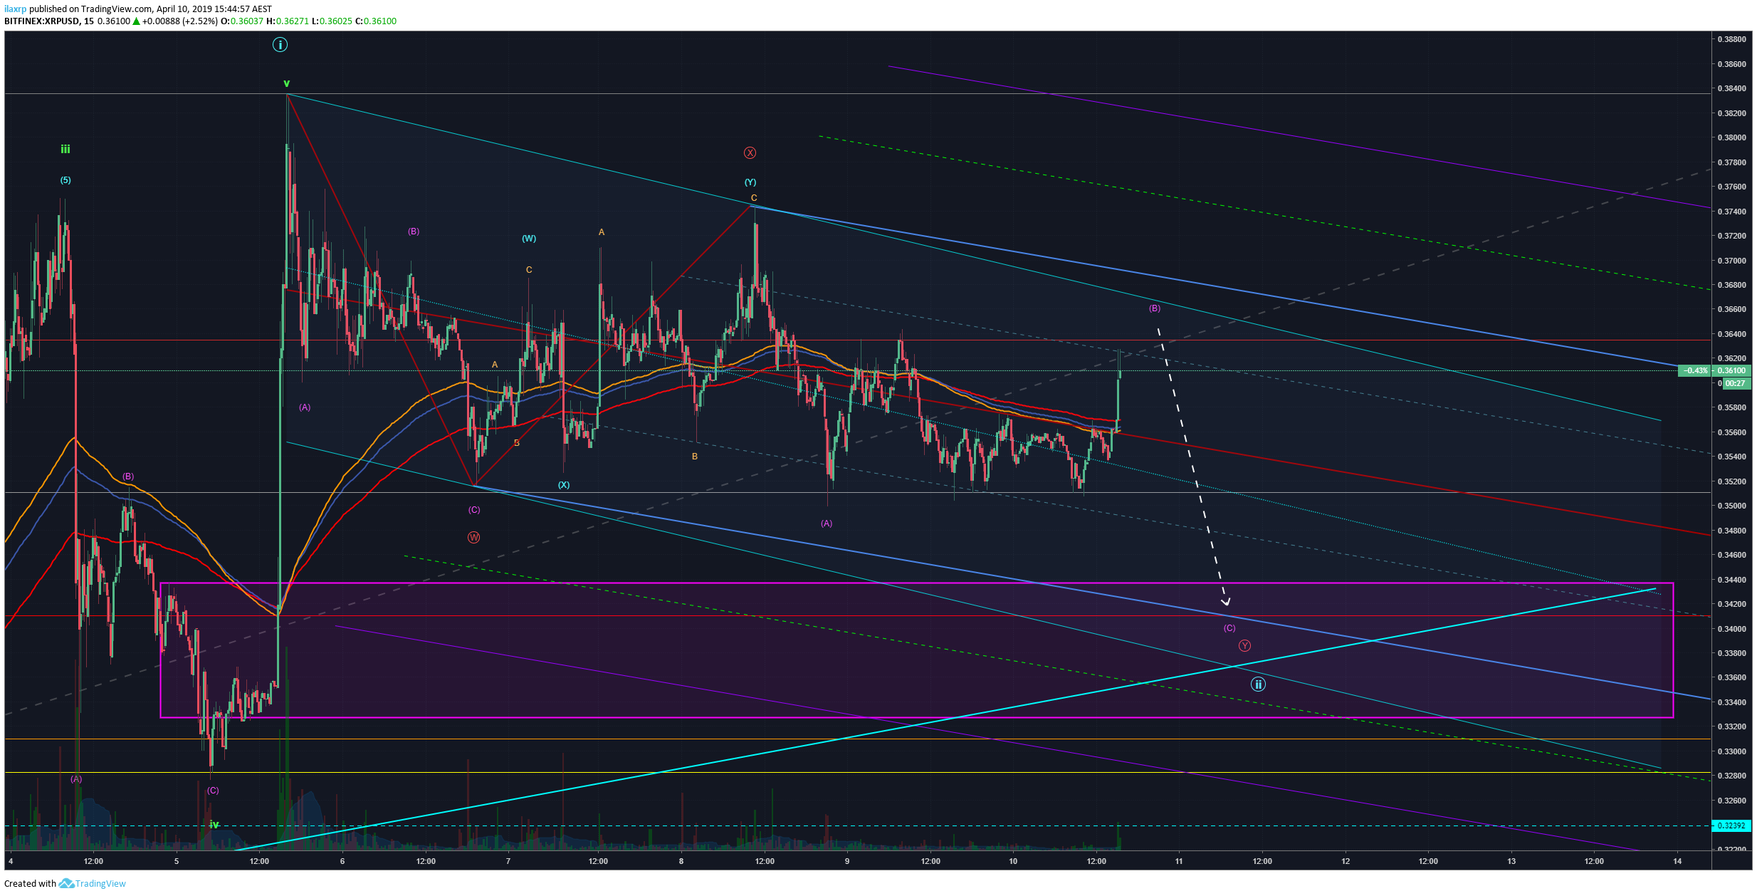1757x896 pixels.
Task: Select the cyan (5) wave label
Action: (x=65, y=180)
